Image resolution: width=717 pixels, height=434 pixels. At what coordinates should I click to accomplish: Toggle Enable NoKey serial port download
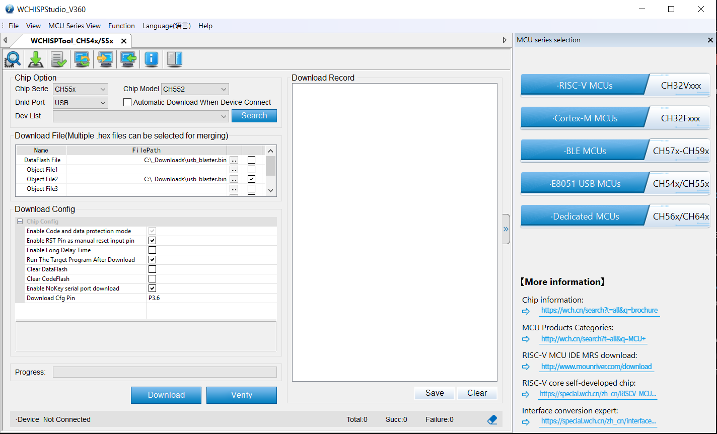point(152,288)
